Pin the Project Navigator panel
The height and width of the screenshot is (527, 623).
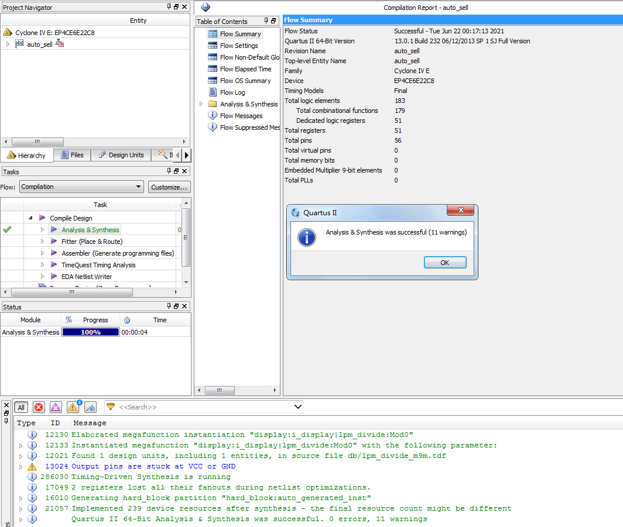tap(169, 7)
